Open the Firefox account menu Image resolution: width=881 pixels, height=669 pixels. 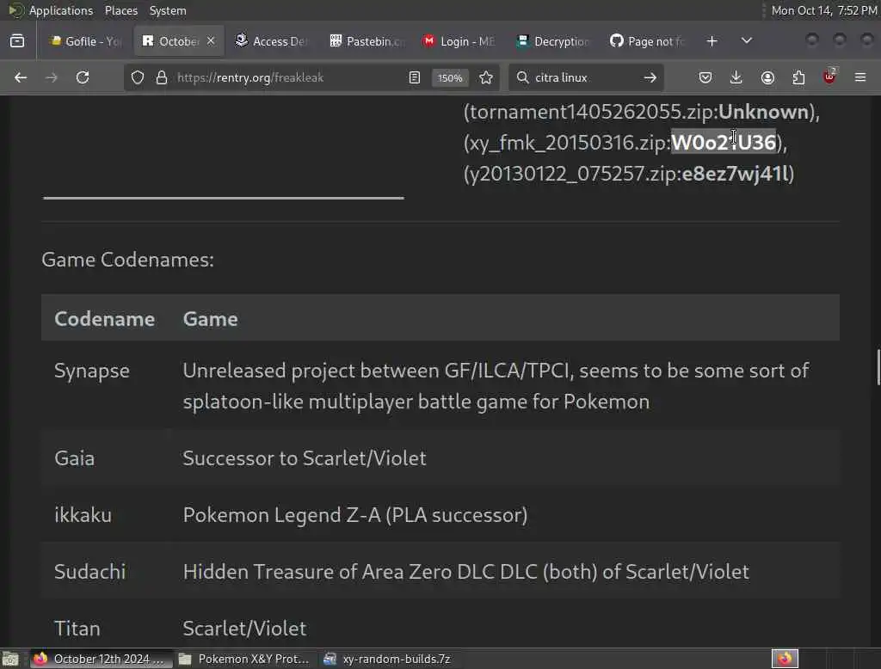[x=767, y=77]
